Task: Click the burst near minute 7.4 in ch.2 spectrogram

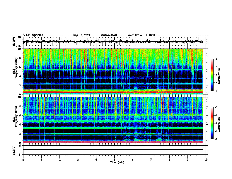Action: pos(159,139)
